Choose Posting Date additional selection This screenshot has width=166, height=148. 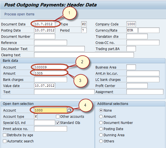101,129
